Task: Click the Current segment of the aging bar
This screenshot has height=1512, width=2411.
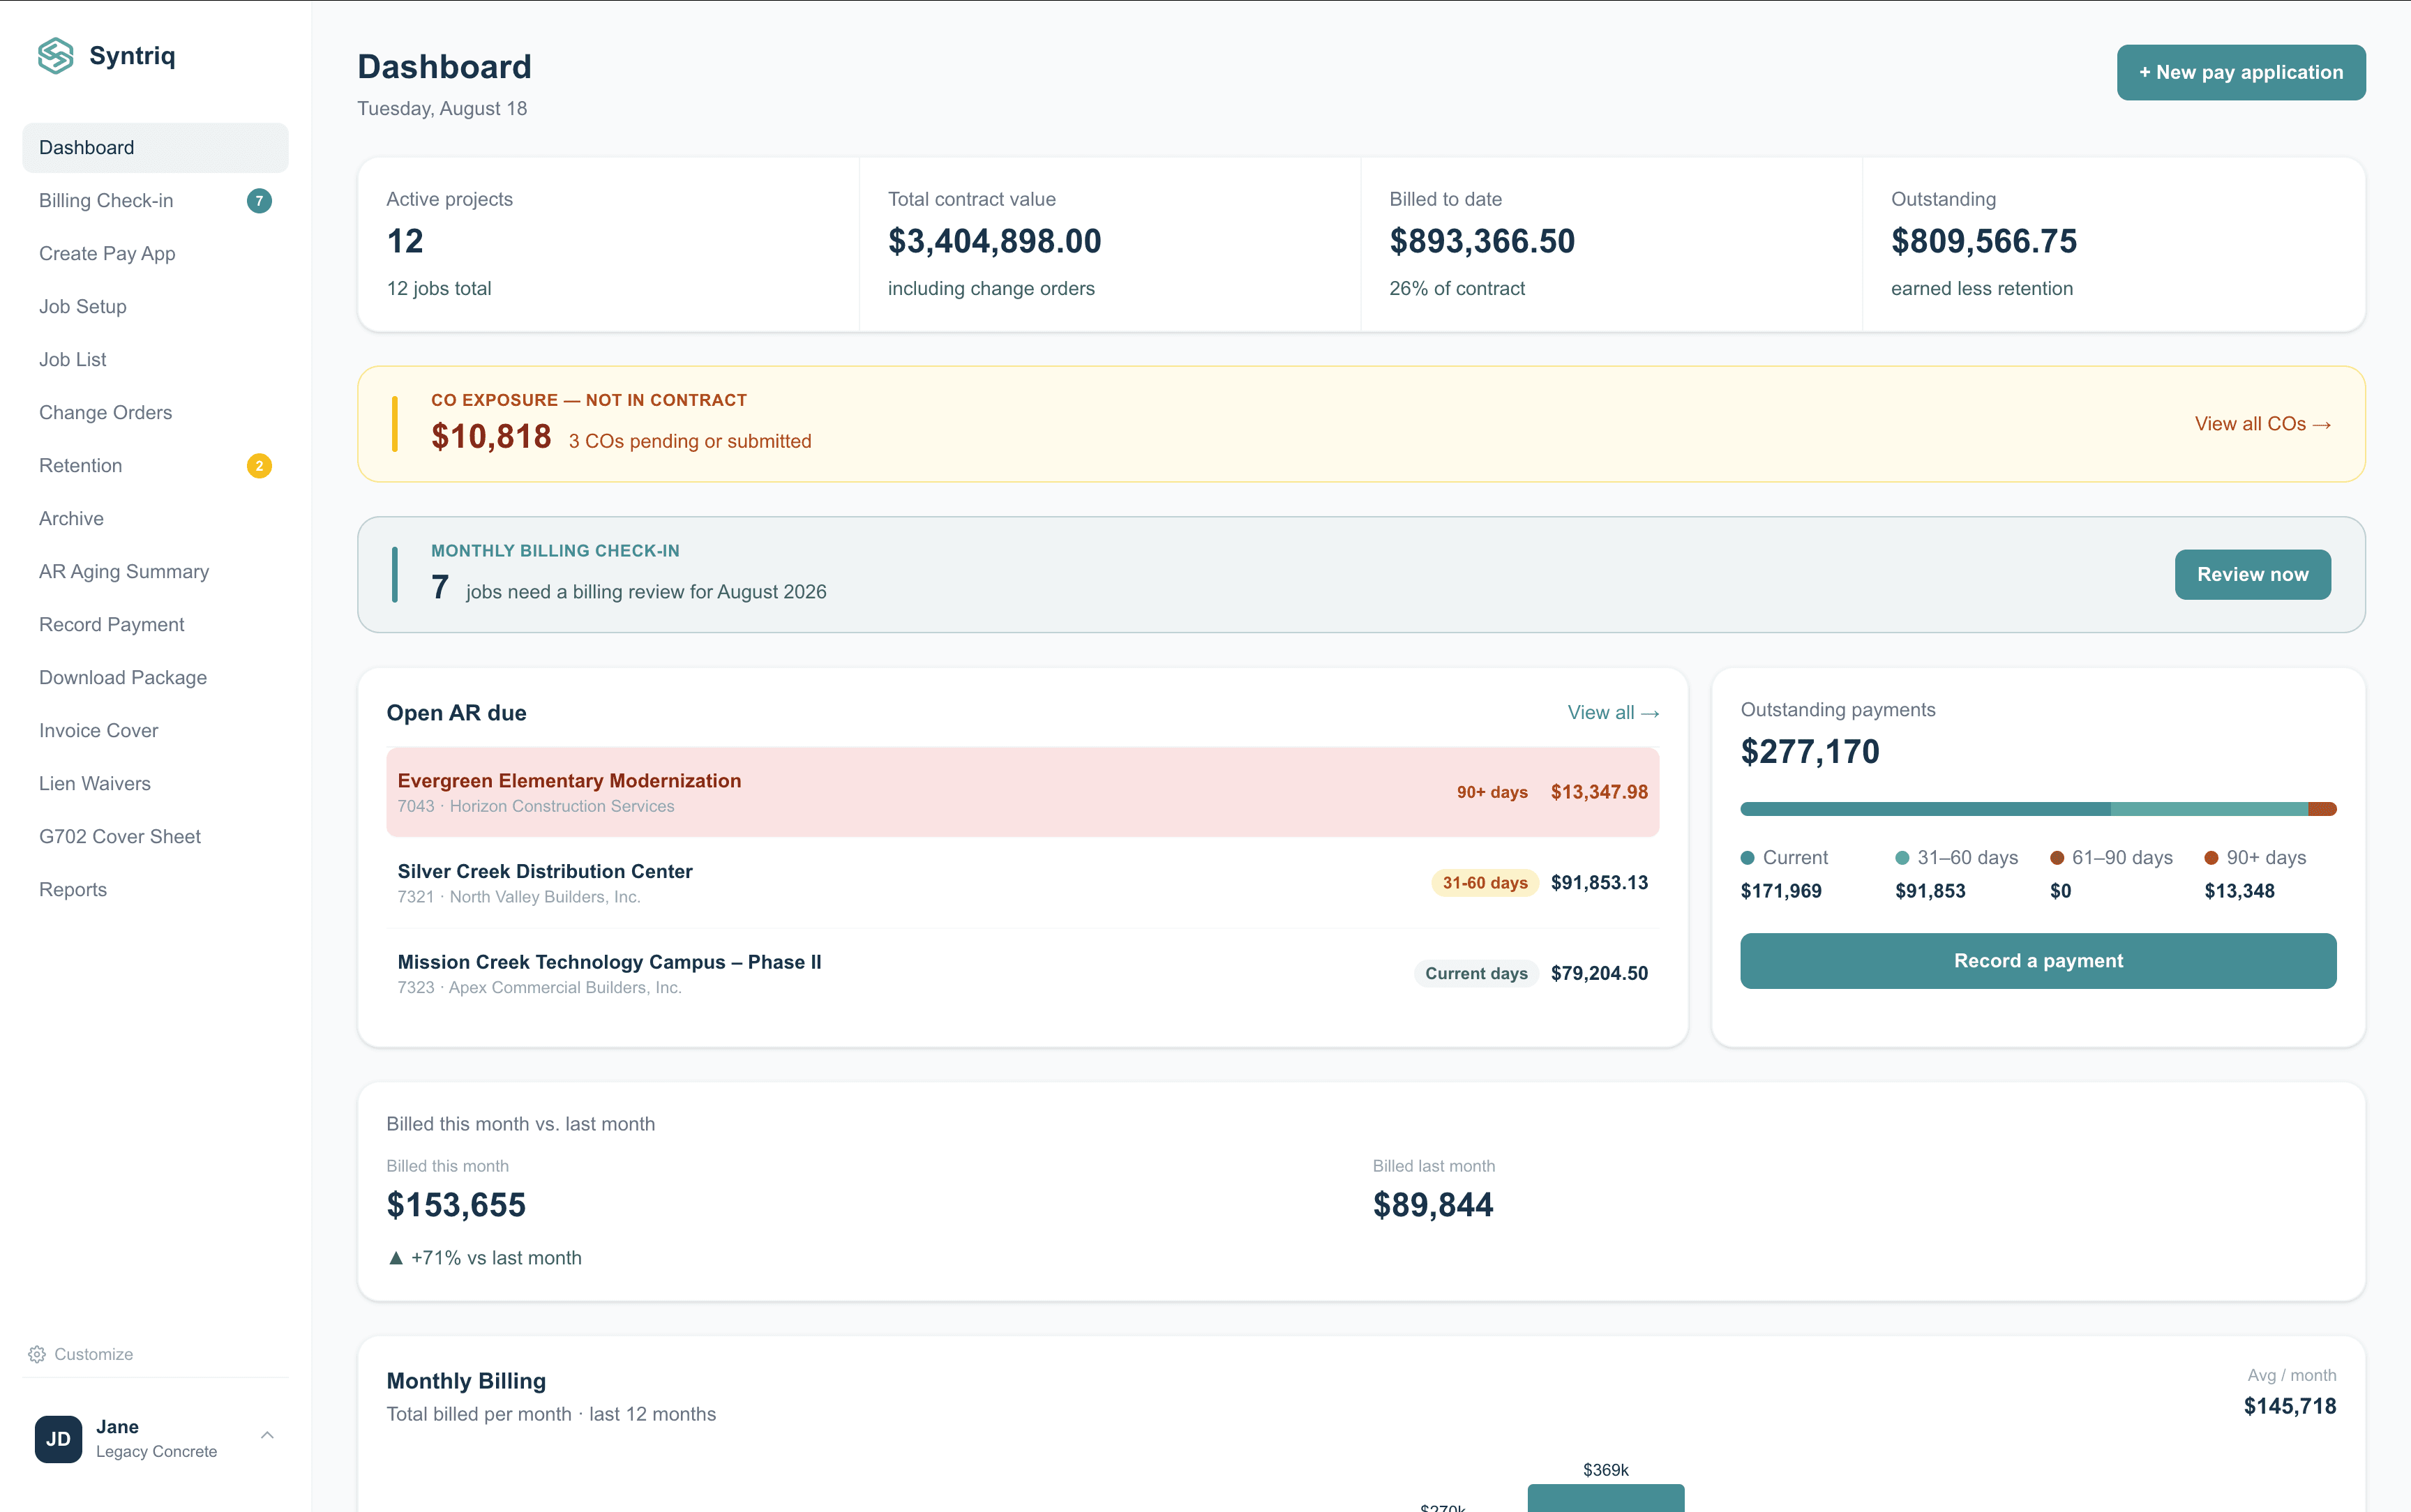Action: [x=1925, y=809]
